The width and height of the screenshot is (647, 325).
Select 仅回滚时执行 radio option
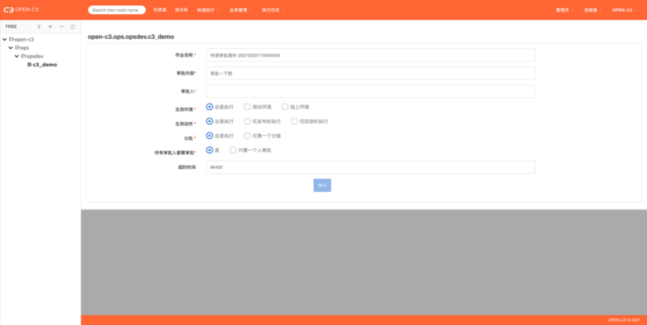[x=294, y=121]
